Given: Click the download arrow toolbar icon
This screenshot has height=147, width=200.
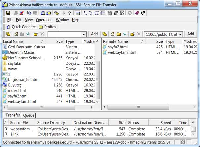Looking at the screenshot, I should click(x=63, y=13).
